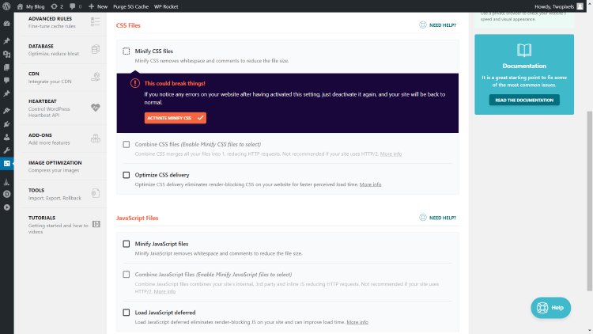
Task: Open the Howdy, Twopixels account menu
Action: [x=559, y=6]
